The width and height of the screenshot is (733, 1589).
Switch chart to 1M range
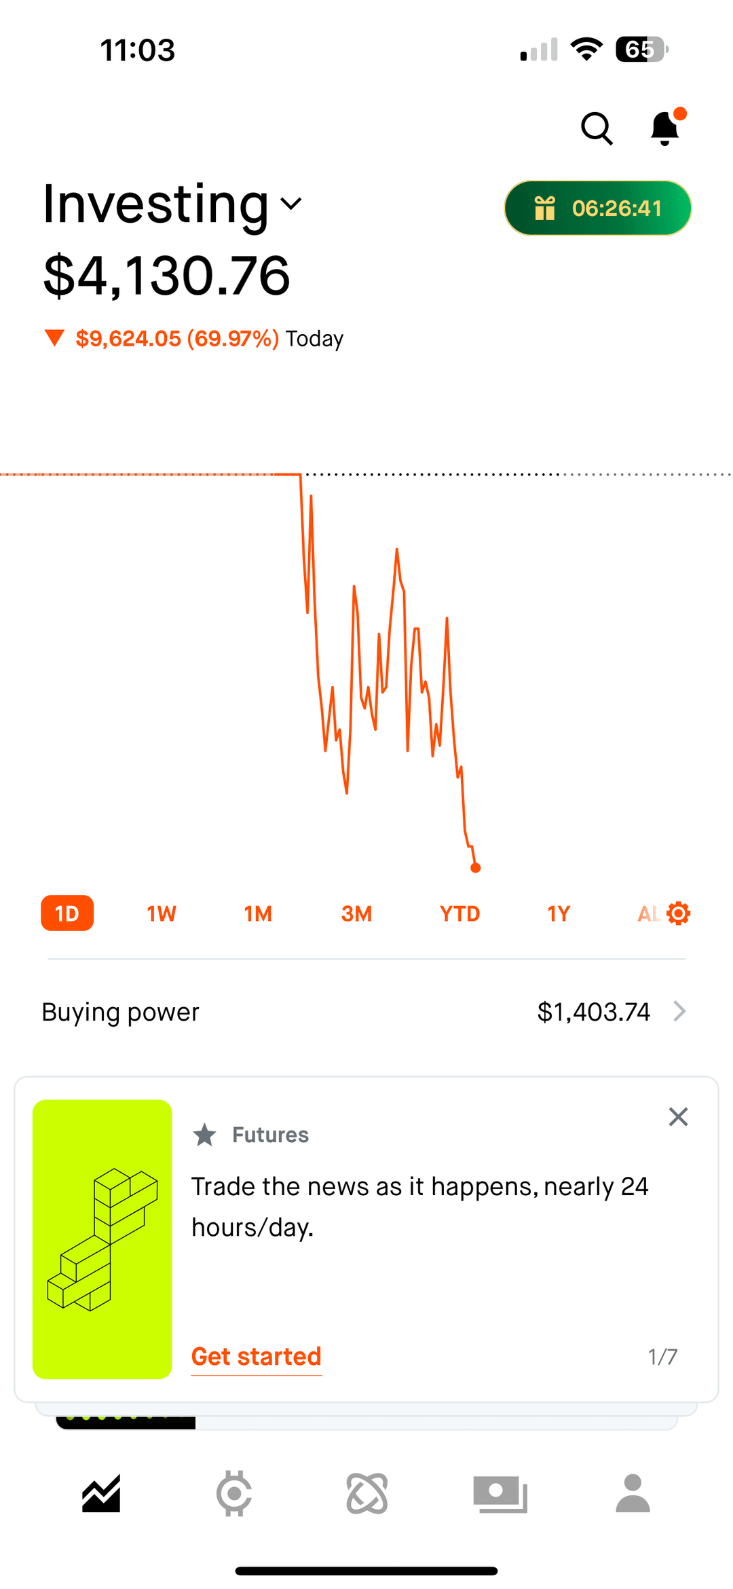click(258, 913)
